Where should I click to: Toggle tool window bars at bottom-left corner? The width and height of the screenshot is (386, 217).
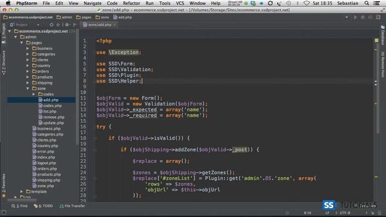click(x=4, y=213)
